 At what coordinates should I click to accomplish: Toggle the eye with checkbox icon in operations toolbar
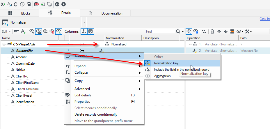[196, 31]
